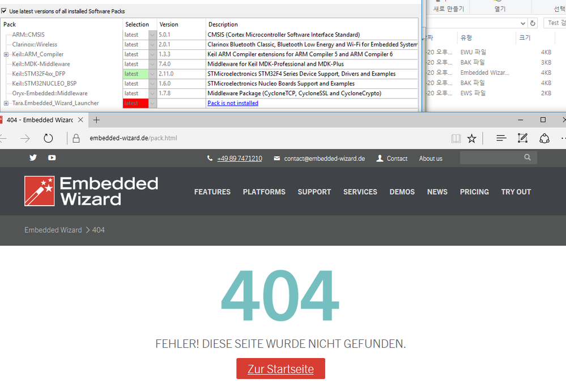
Task: Click the browser refresh icon
Action: [48, 138]
